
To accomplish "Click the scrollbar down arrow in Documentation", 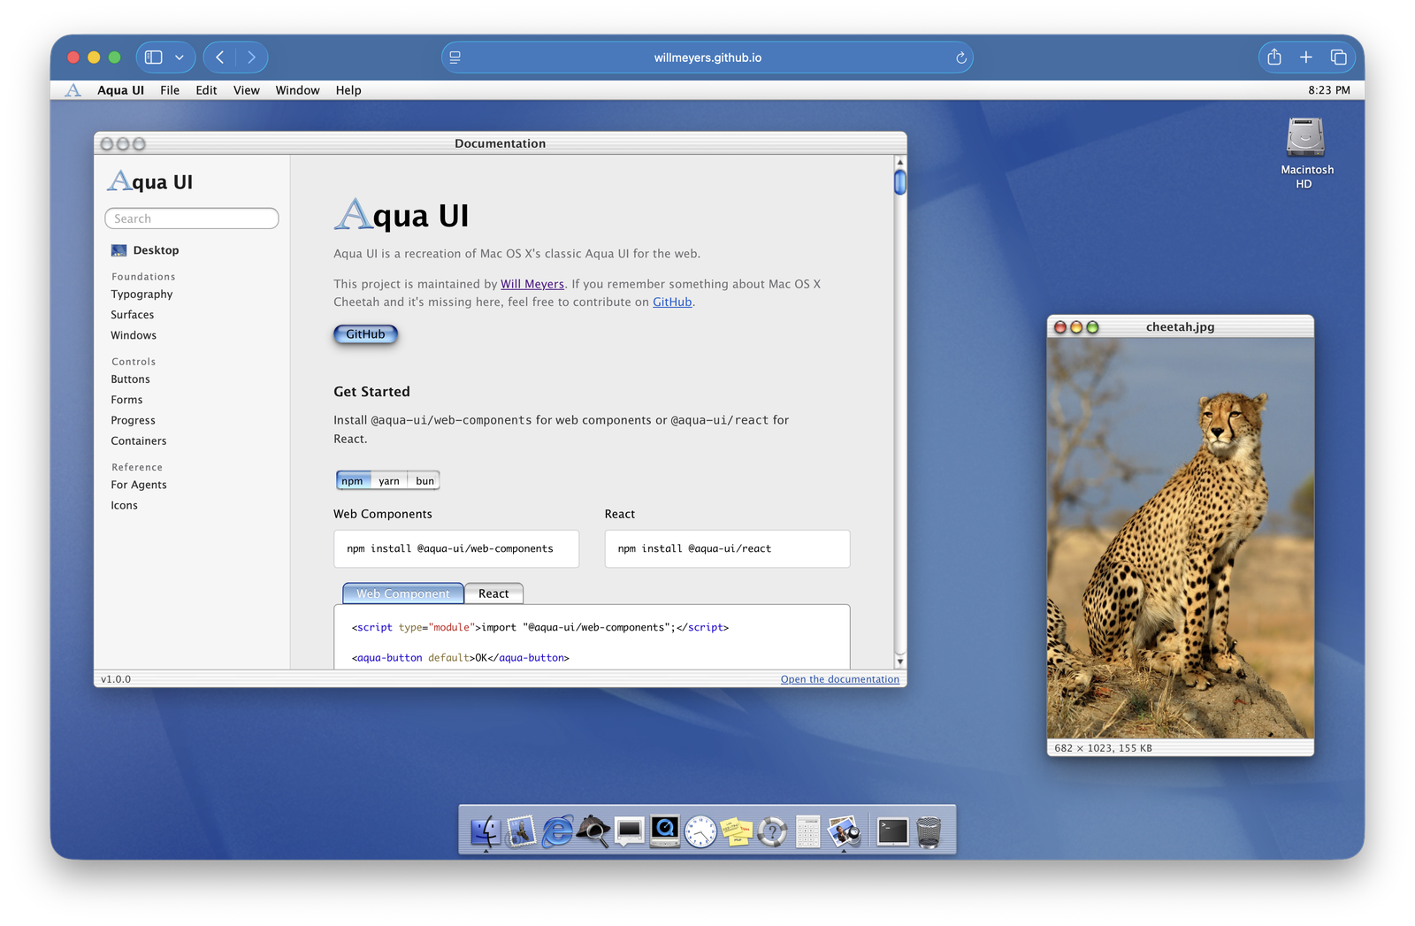I will [899, 662].
